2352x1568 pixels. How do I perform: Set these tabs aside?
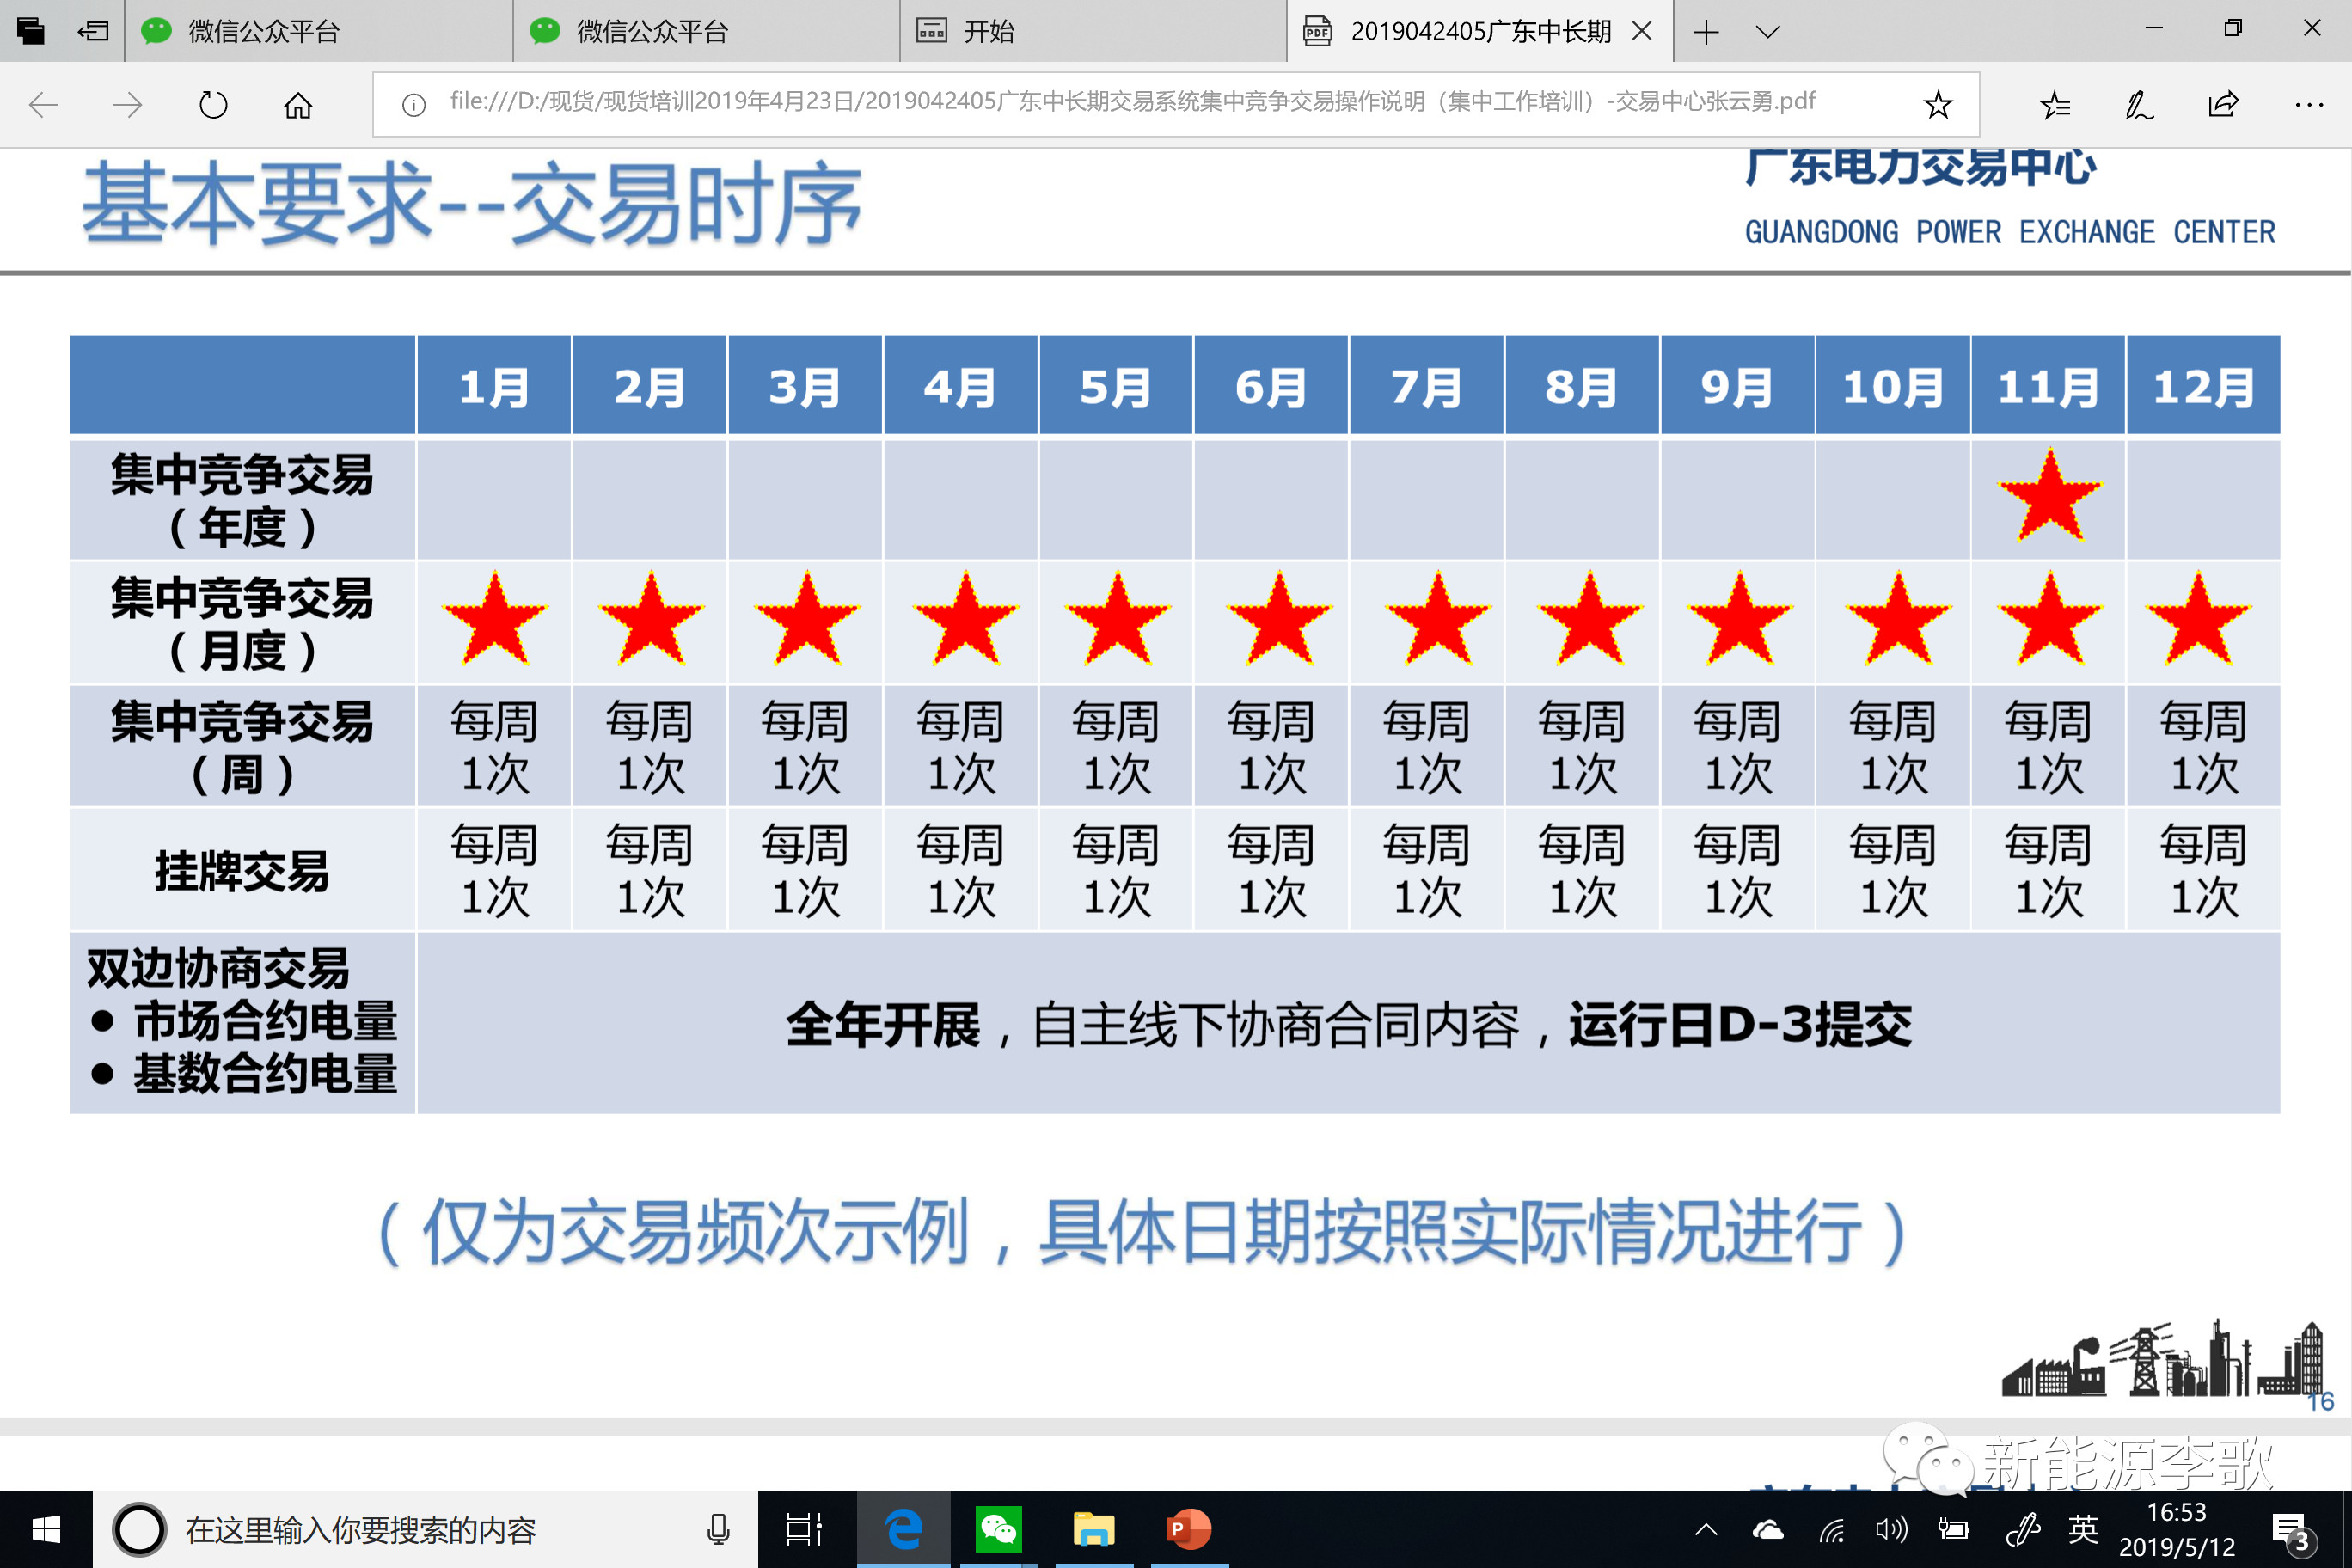[93, 31]
